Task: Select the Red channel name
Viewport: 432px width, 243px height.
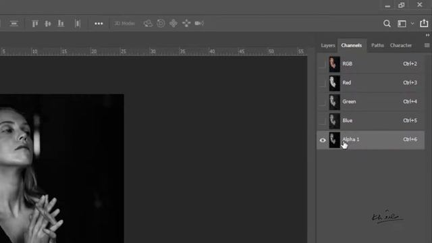Action: [347, 82]
